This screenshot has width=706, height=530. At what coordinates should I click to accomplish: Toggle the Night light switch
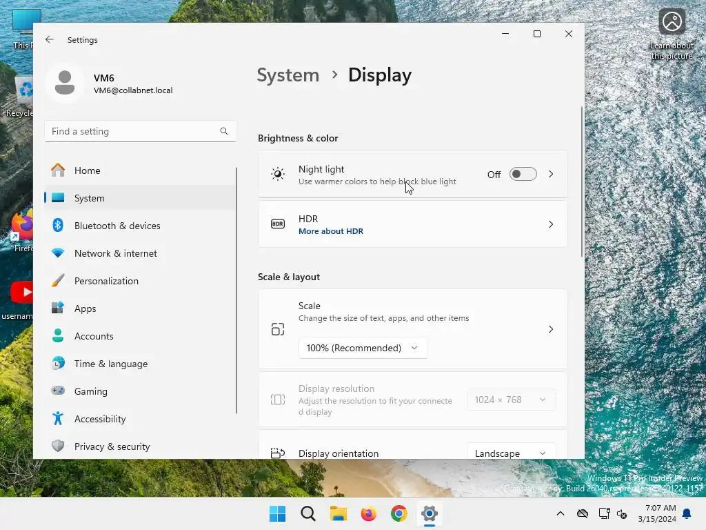(523, 174)
